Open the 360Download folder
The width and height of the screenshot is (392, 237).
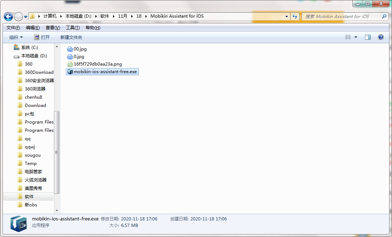36,72
